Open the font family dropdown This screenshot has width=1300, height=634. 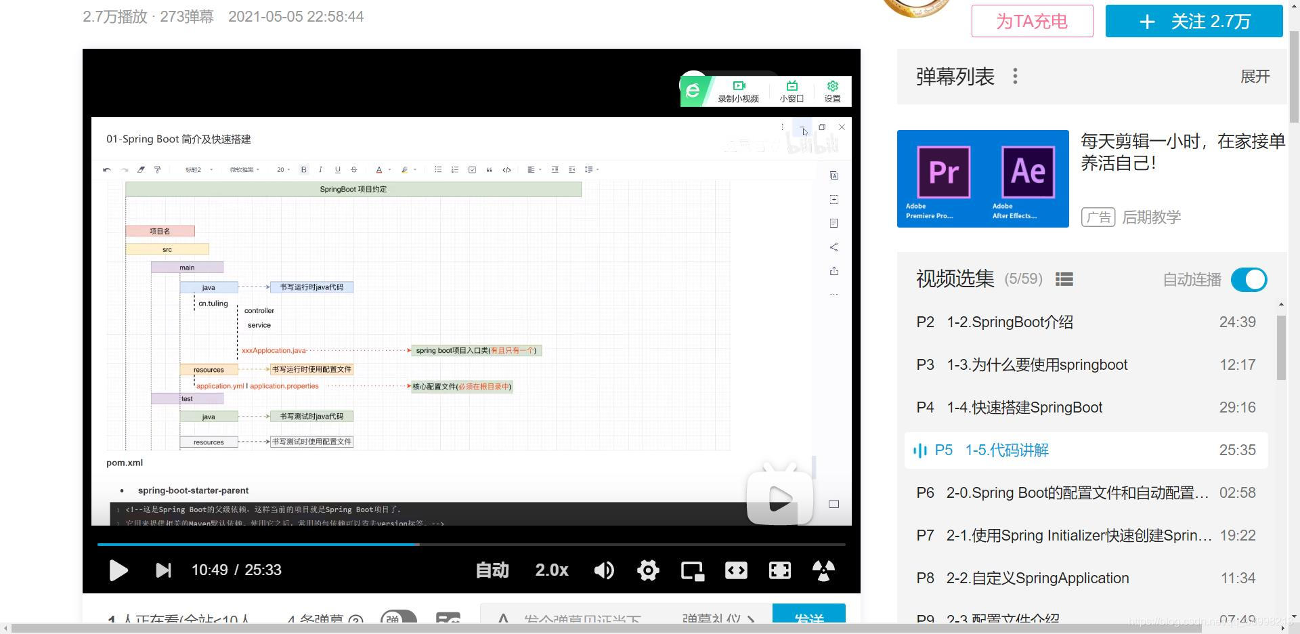(244, 170)
